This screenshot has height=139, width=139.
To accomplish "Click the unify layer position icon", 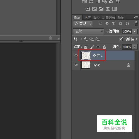I will click(85, 39).
